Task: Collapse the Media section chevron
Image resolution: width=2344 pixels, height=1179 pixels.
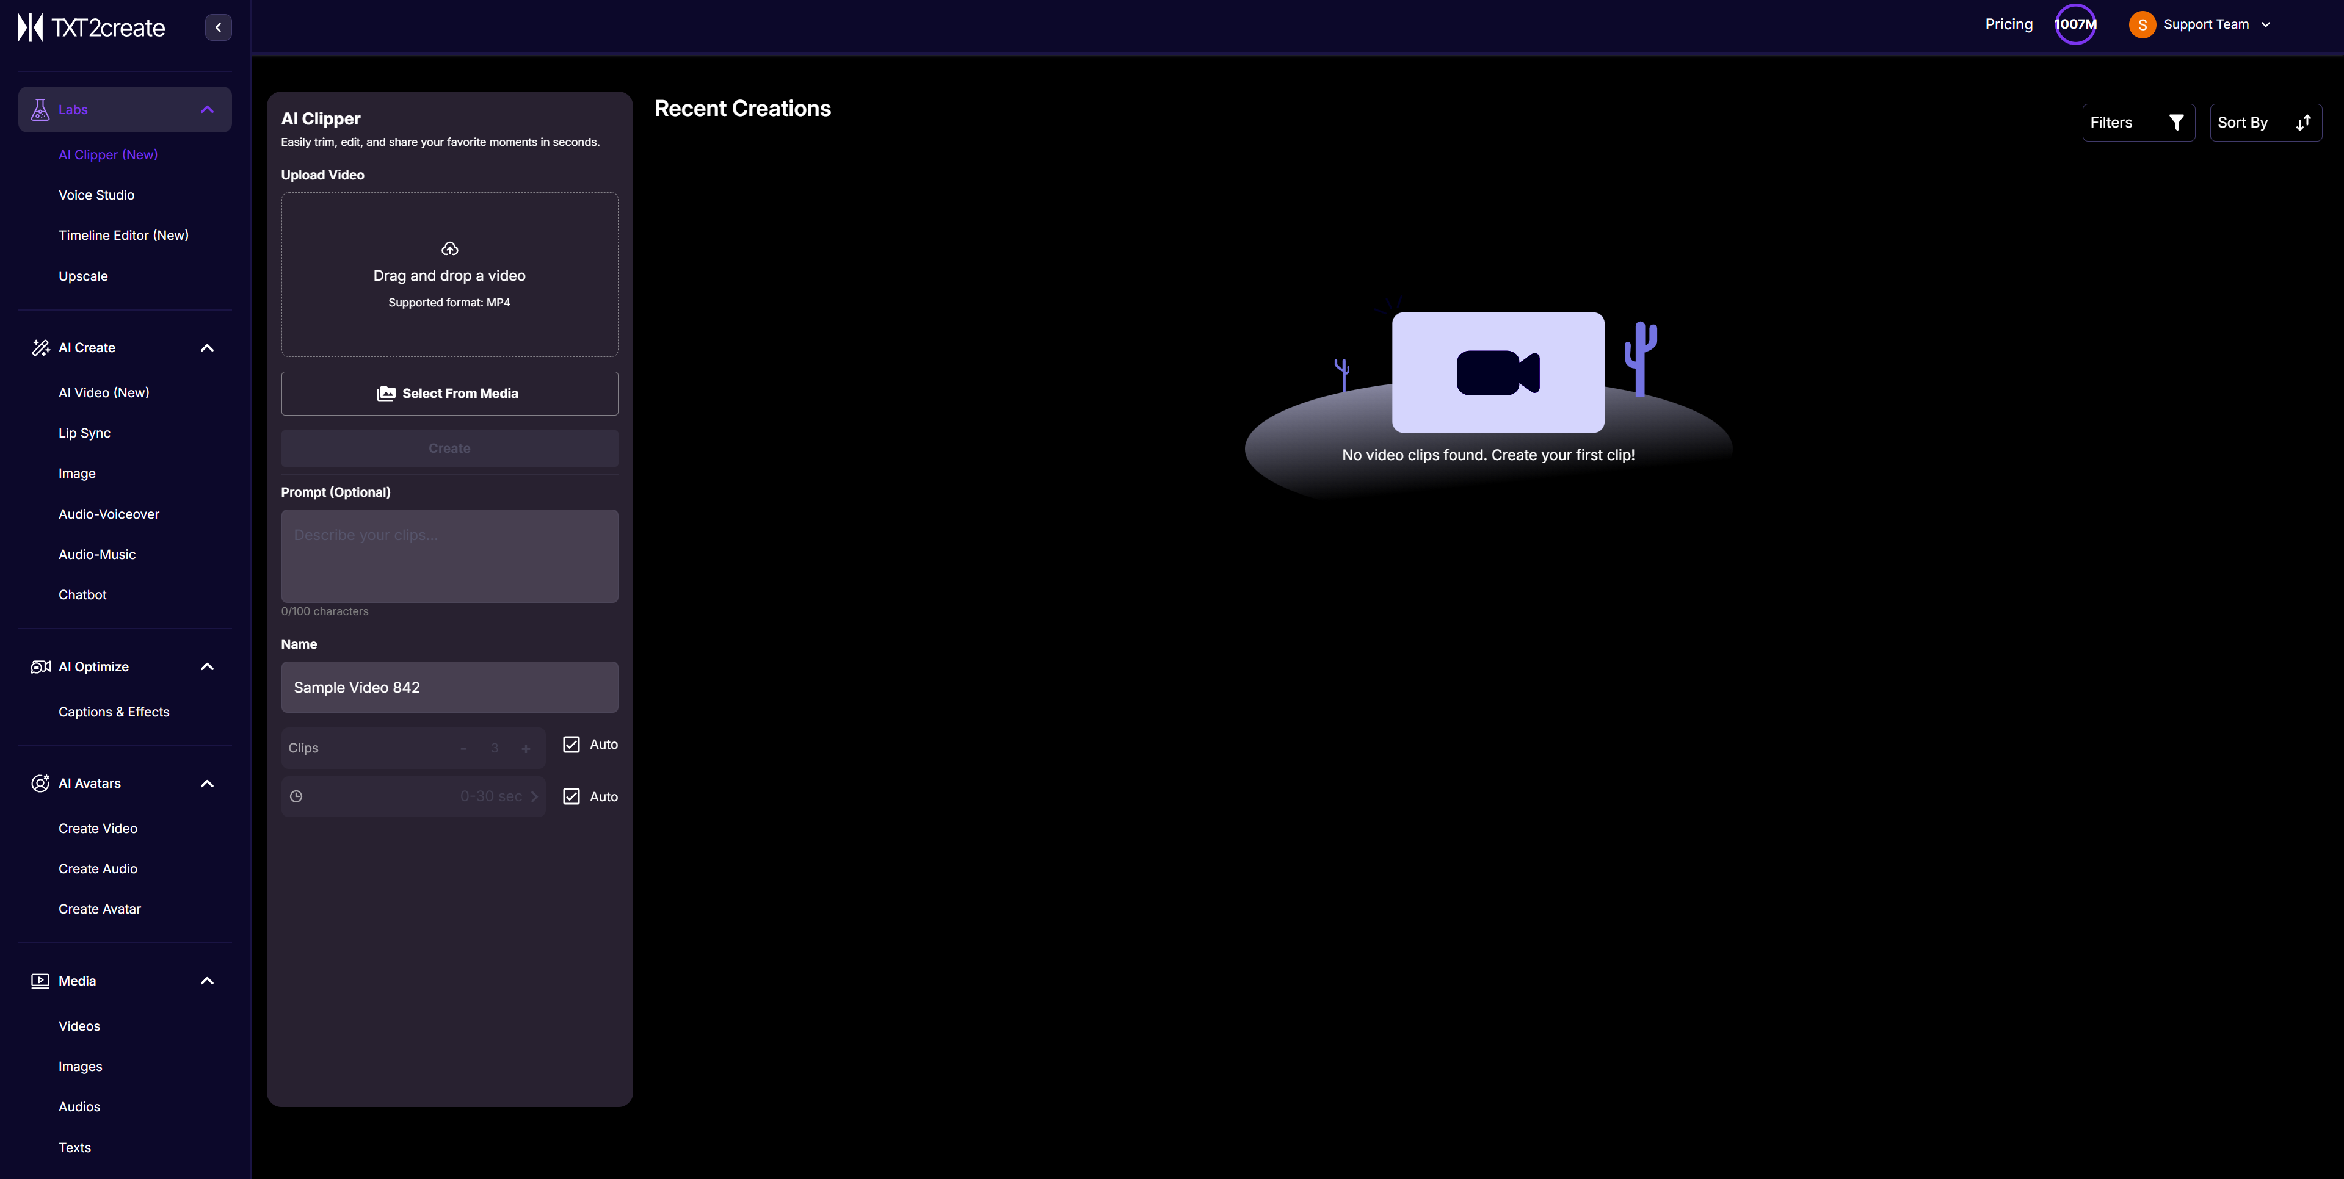Action: [208, 981]
